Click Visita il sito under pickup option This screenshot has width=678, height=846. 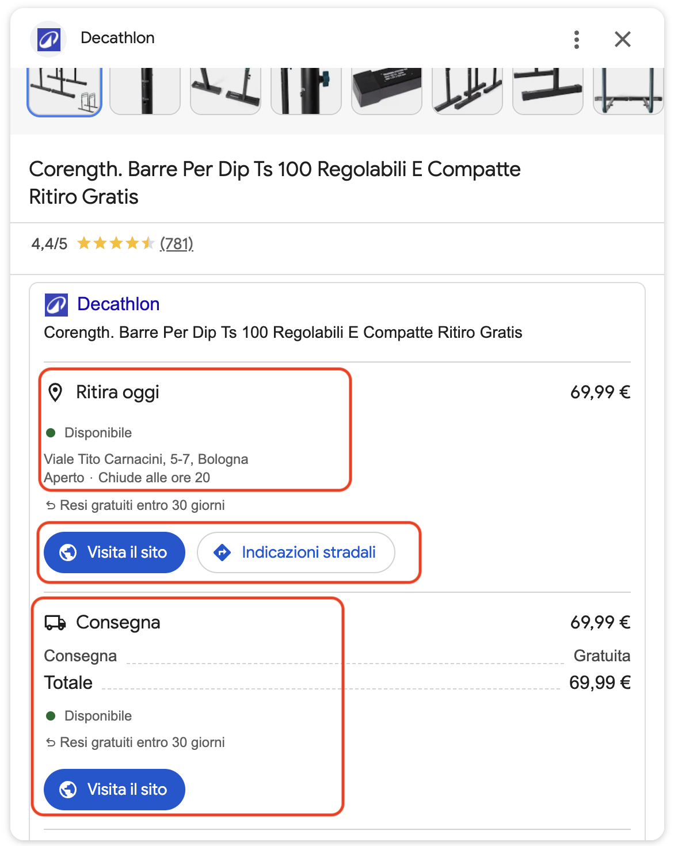[115, 552]
